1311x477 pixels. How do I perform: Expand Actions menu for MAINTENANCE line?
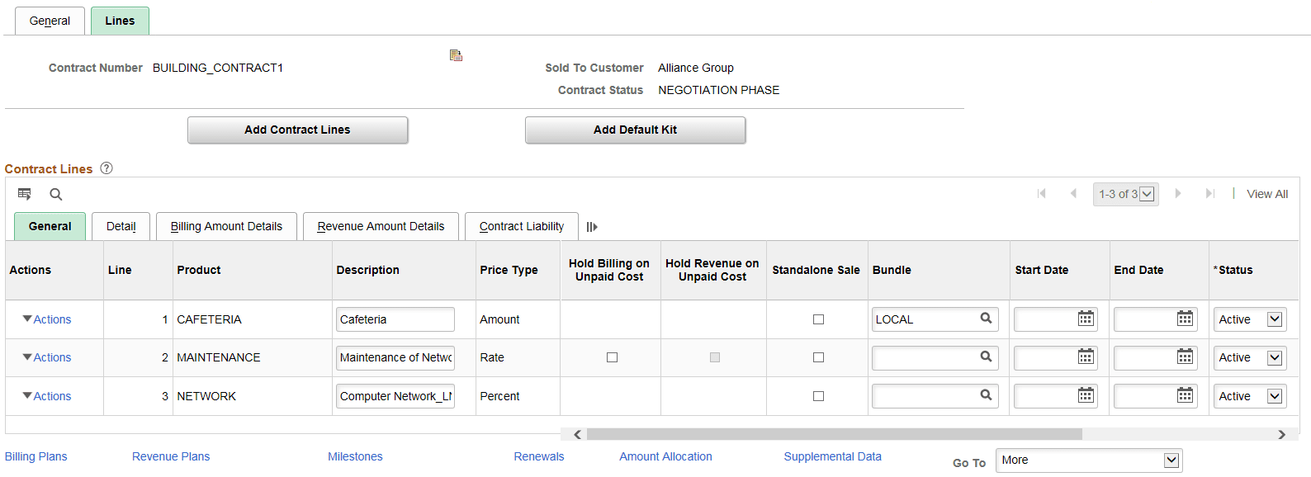47,357
